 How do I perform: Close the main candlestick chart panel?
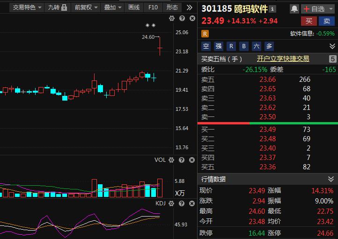point(192,18)
